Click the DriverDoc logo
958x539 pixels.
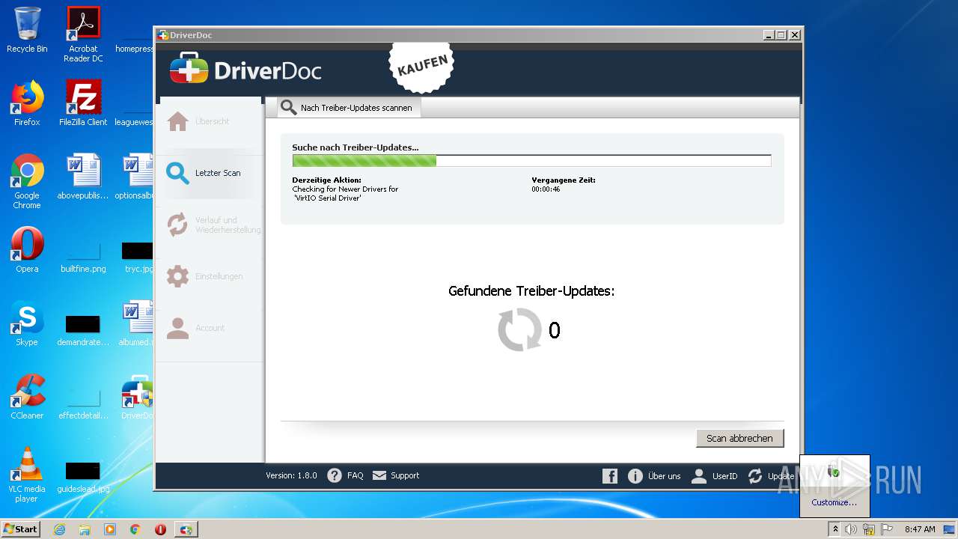245,70
